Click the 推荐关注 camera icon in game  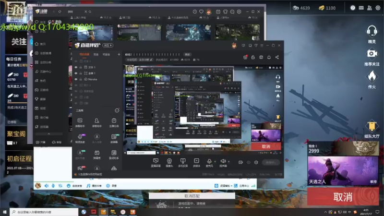point(372,54)
